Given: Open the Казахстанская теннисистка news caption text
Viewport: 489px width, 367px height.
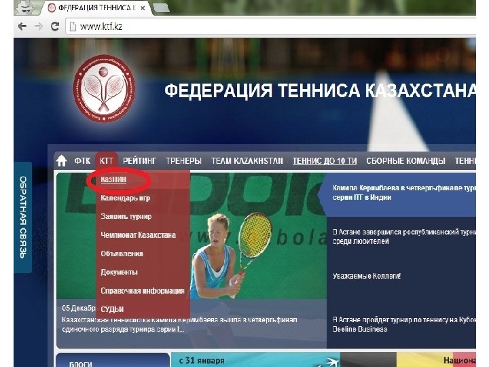Looking at the screenshot, I should [x=179, y=324].
